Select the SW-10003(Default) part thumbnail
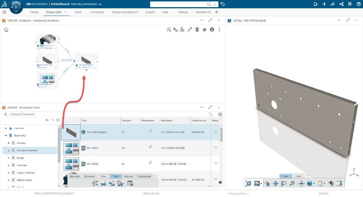The height and width of the screenshot is (197, 363). [71, 132]
